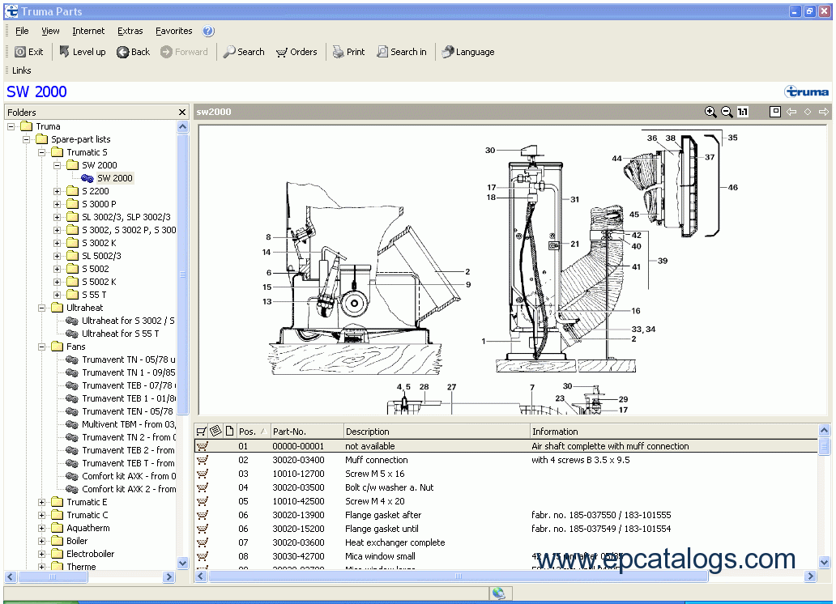Expand the SL 5002/3 folder
Screen dimensions: 836x604
coord(57,256)
